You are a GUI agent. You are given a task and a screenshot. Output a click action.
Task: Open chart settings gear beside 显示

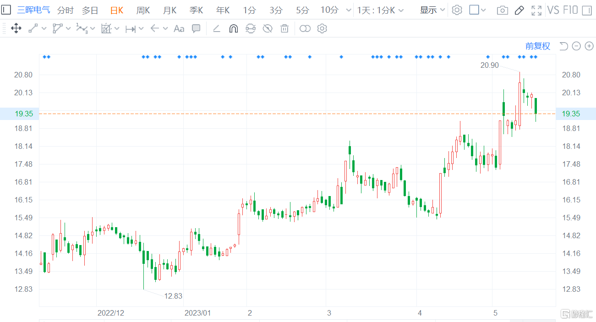coord(457,10)
